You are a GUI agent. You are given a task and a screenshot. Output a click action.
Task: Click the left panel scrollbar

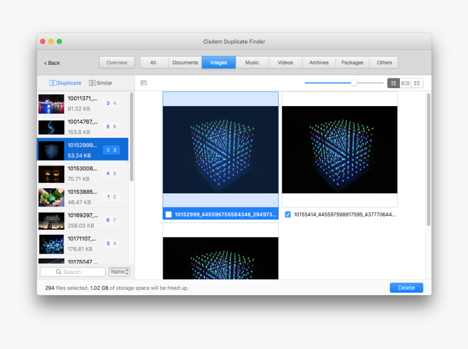click(x=131, y=137)
